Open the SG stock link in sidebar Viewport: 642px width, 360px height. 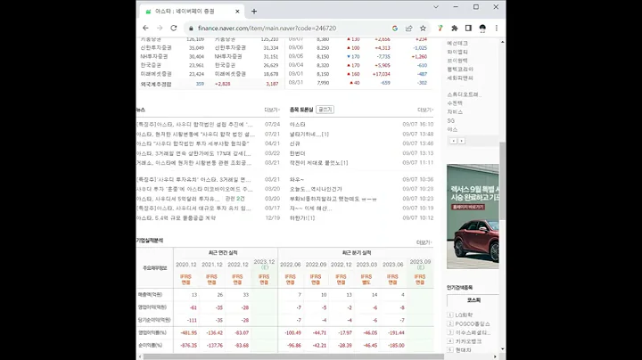451,120
